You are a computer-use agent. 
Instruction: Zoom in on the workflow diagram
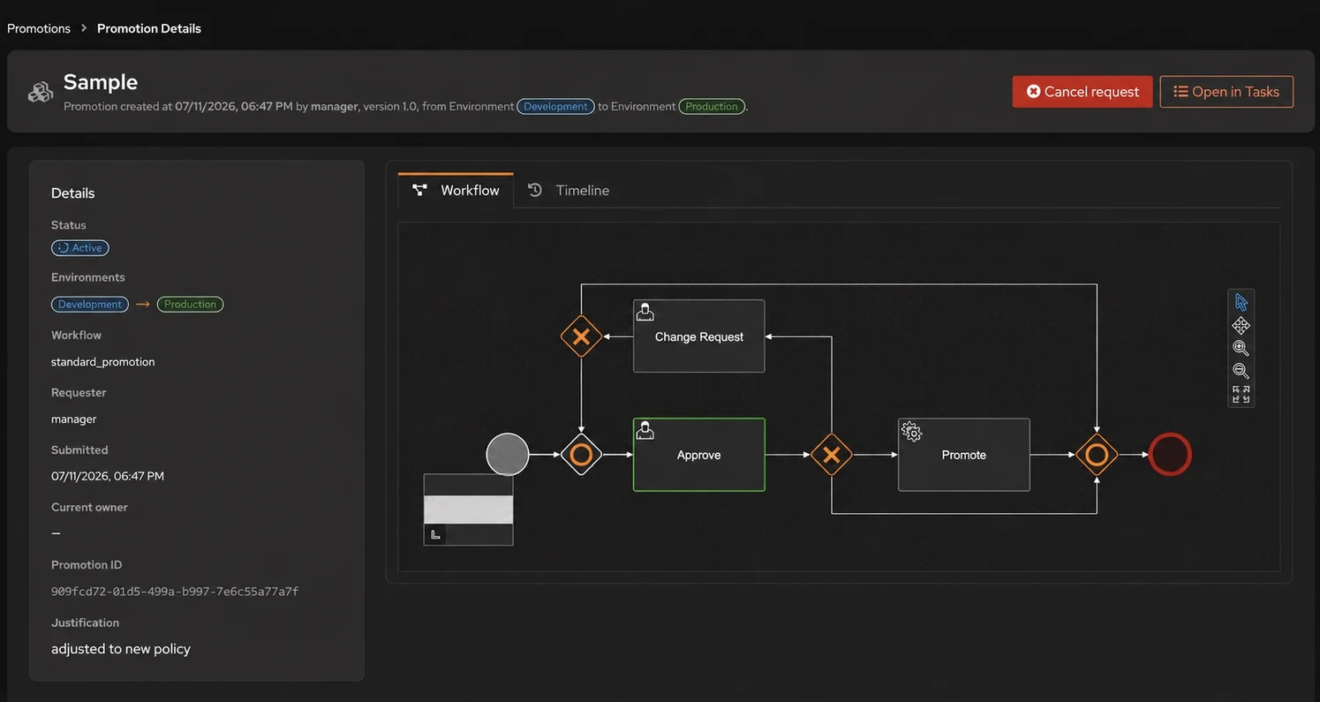1241,348
